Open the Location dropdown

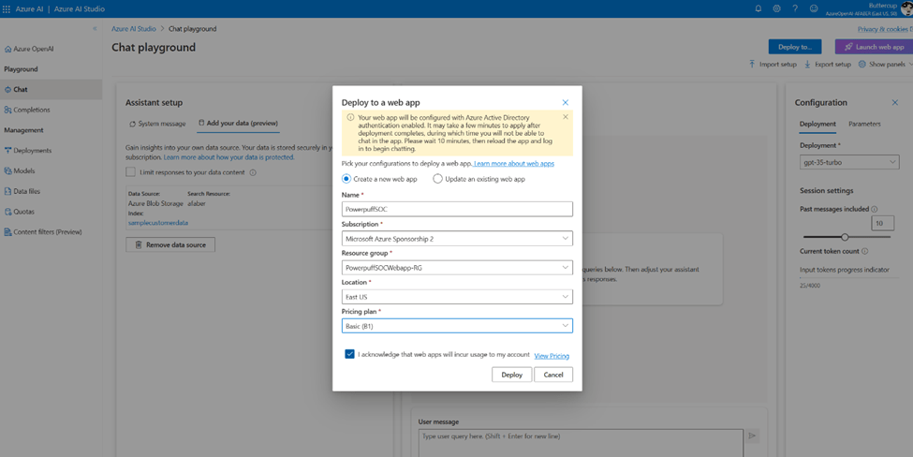457,297
